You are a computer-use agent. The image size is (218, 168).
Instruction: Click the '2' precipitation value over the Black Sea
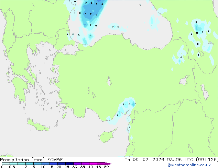point(90,36)
